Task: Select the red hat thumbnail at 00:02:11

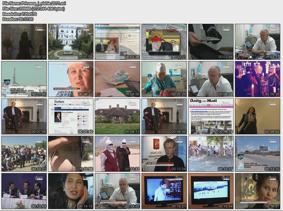Action: pyautogui.click(x=164, y=41)
